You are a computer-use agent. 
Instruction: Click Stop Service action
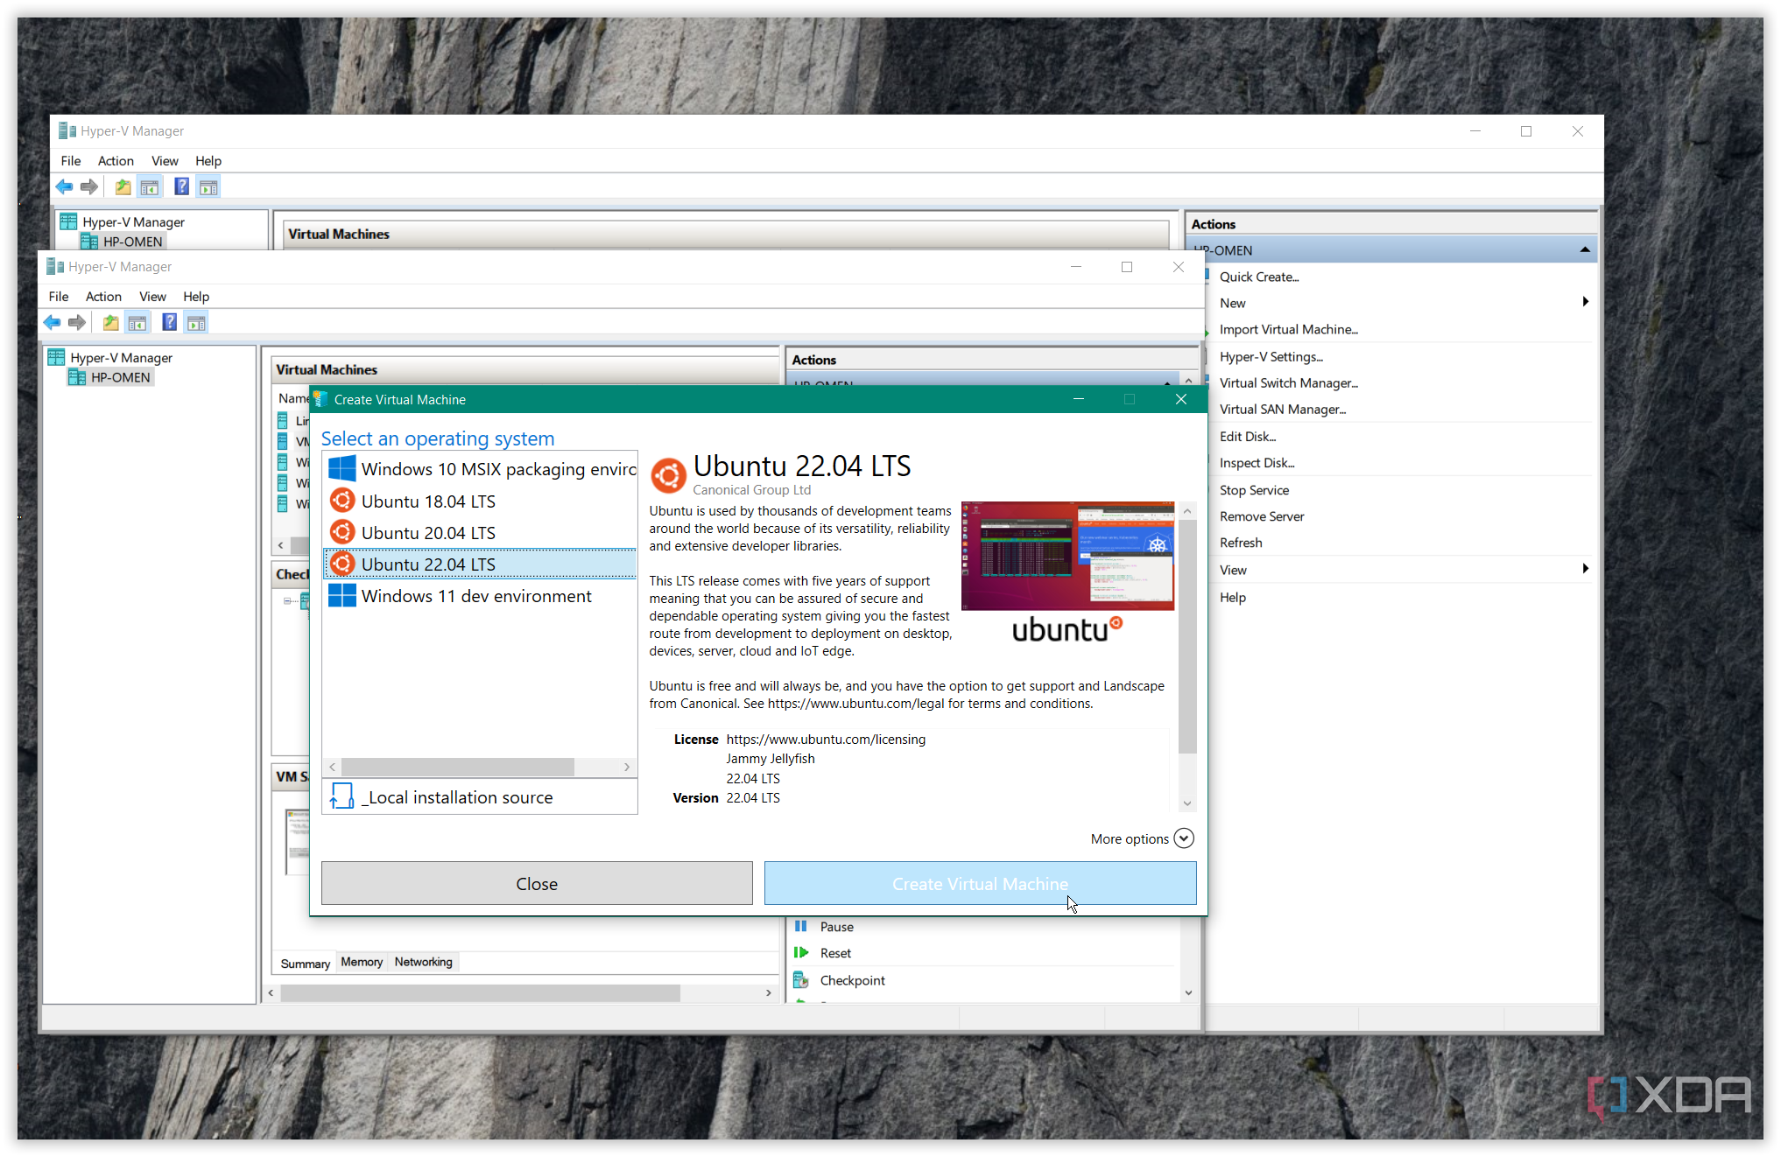click(1254, 490)
